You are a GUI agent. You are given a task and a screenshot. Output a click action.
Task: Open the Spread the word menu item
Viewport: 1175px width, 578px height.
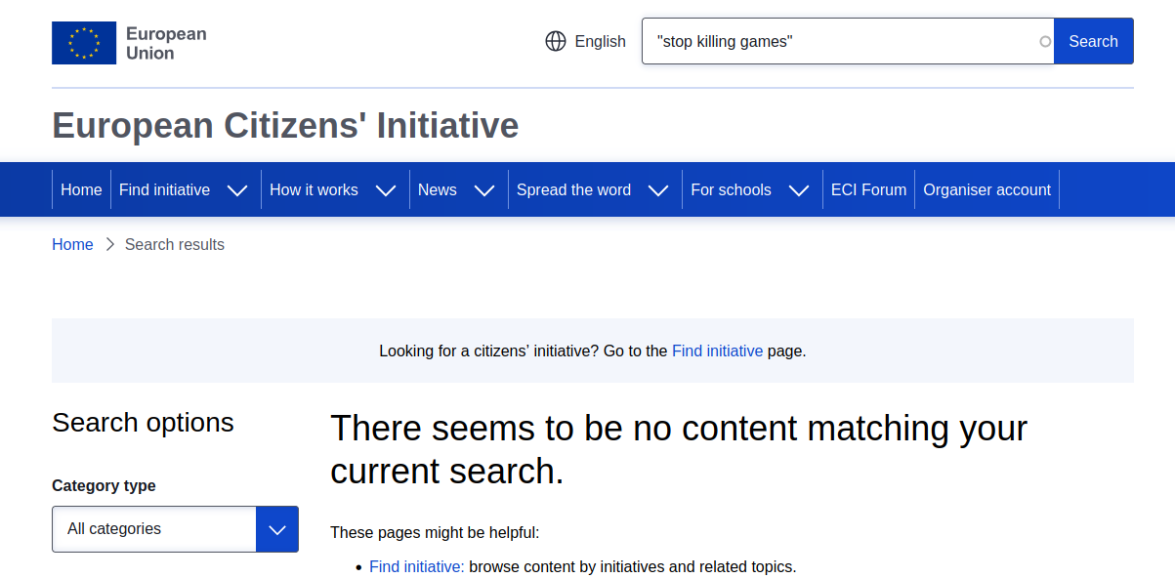573,190
